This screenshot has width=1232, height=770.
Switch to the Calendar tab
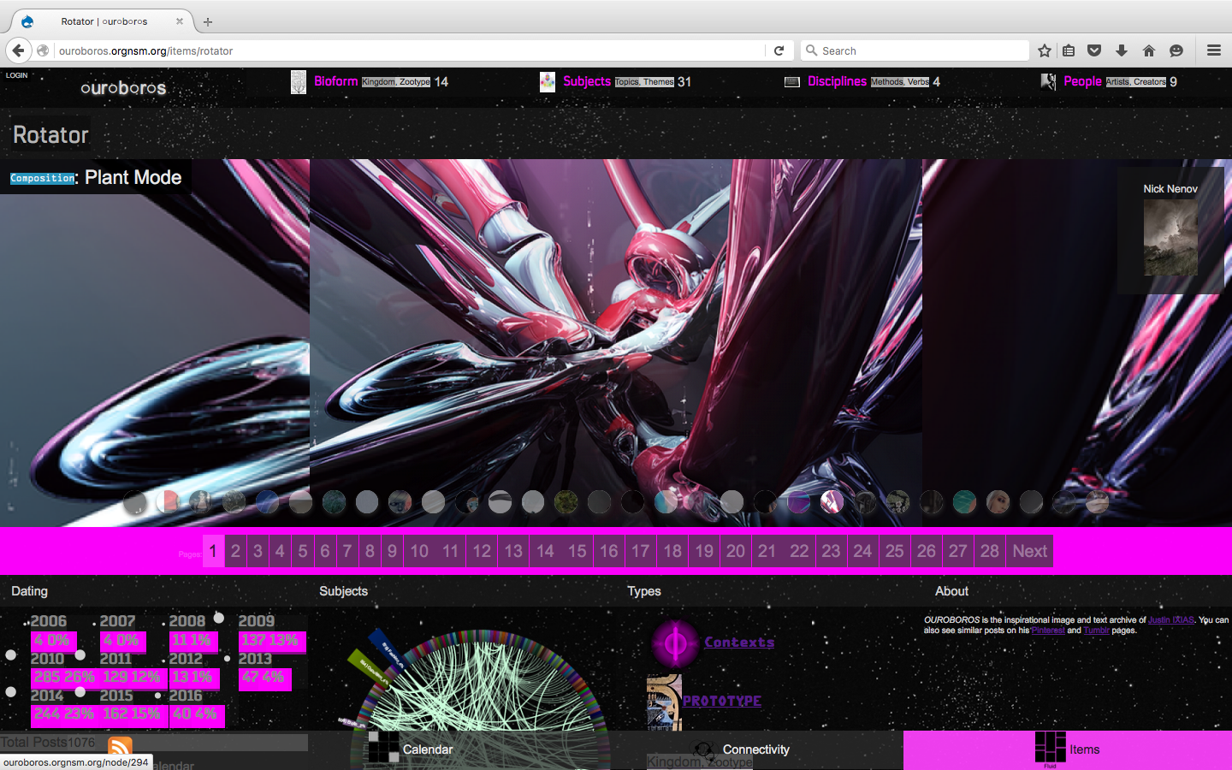[x=427, y=749]
